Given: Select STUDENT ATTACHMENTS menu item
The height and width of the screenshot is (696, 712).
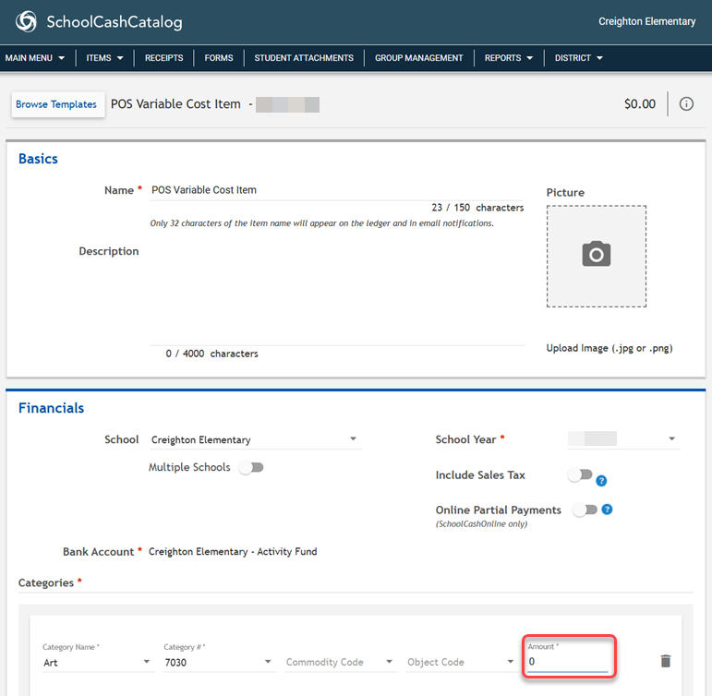Looking at the screenshot, I should [x=304, y=58].
